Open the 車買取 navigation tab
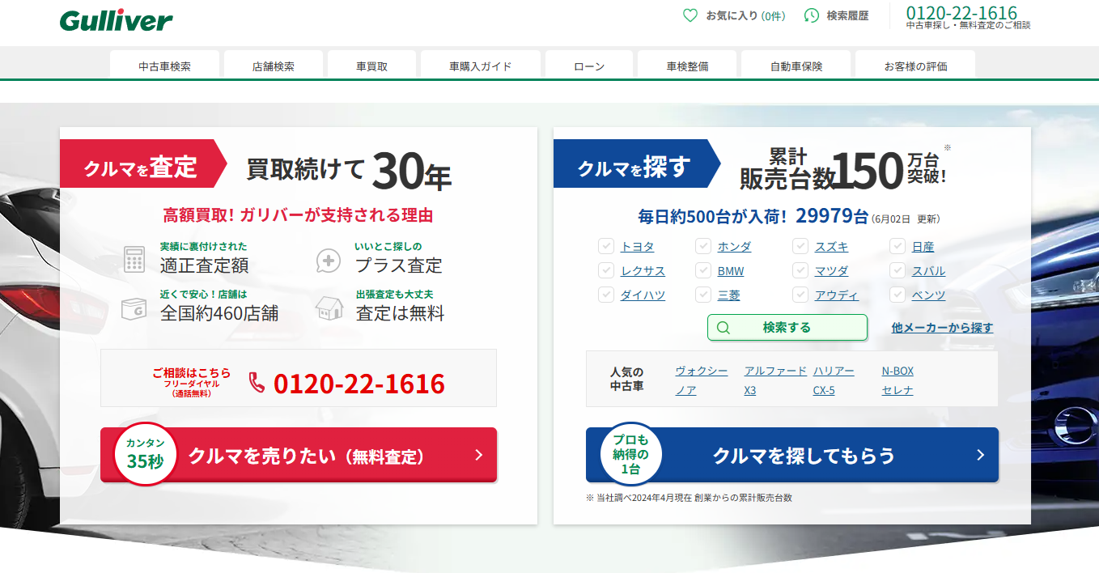Viewport: 1099px width, 573px height. click(x=371, y=66)
